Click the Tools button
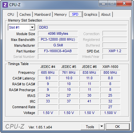The width and height of the screenshot is (134, 133). pyautogui.click(x=90, y=127)
